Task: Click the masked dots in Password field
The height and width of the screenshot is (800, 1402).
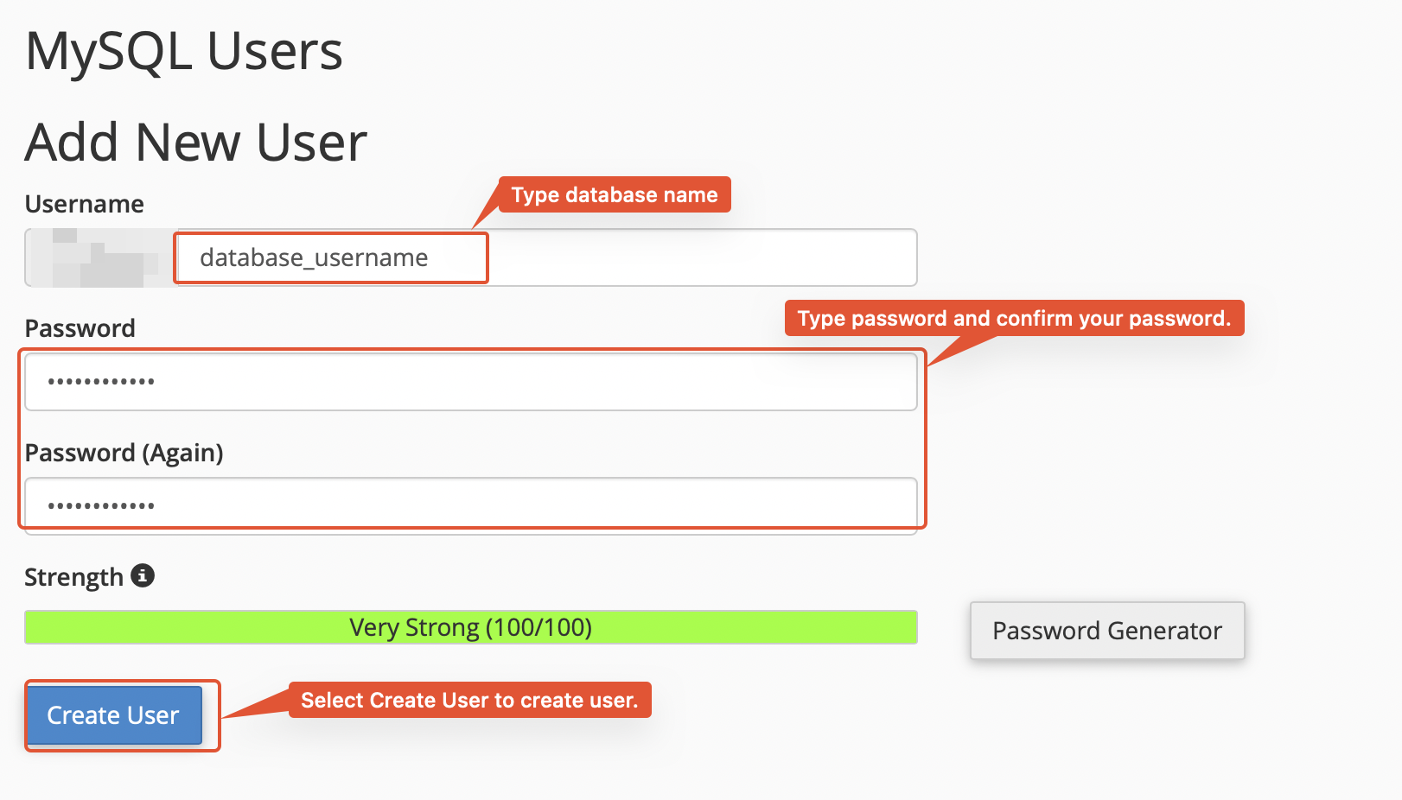Action: pyautogui.click(x=101, y=381)
